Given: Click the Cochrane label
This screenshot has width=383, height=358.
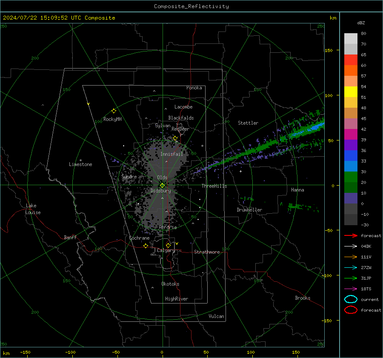Looking at the screenshot, I should 139,238.
